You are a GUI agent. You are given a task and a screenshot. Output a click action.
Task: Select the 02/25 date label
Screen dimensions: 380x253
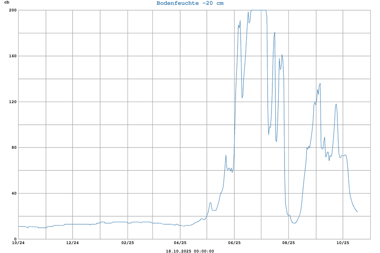(127, 243)
